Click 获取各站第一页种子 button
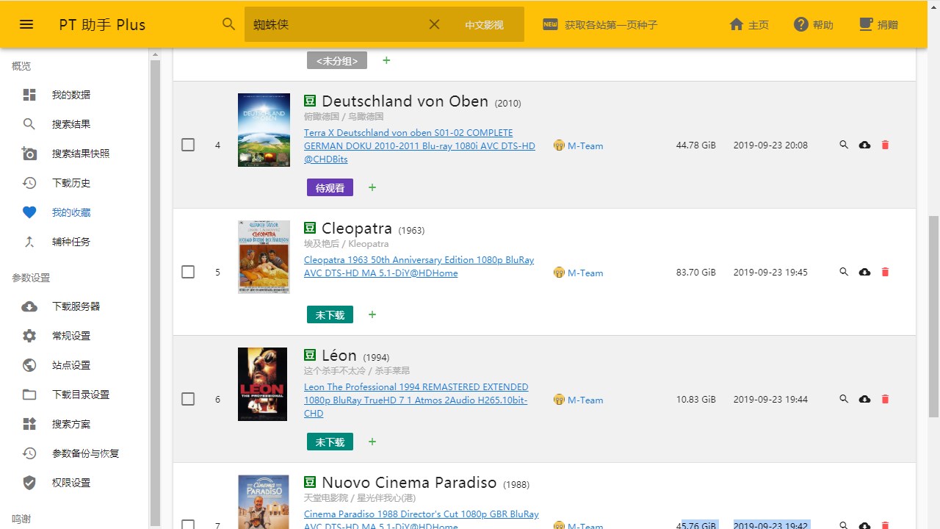Screen dimensions: 940x529 pos(600,25)
